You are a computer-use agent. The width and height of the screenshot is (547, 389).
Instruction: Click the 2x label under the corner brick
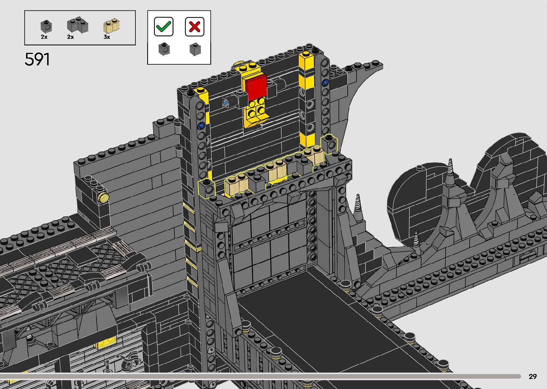[70, 37]
